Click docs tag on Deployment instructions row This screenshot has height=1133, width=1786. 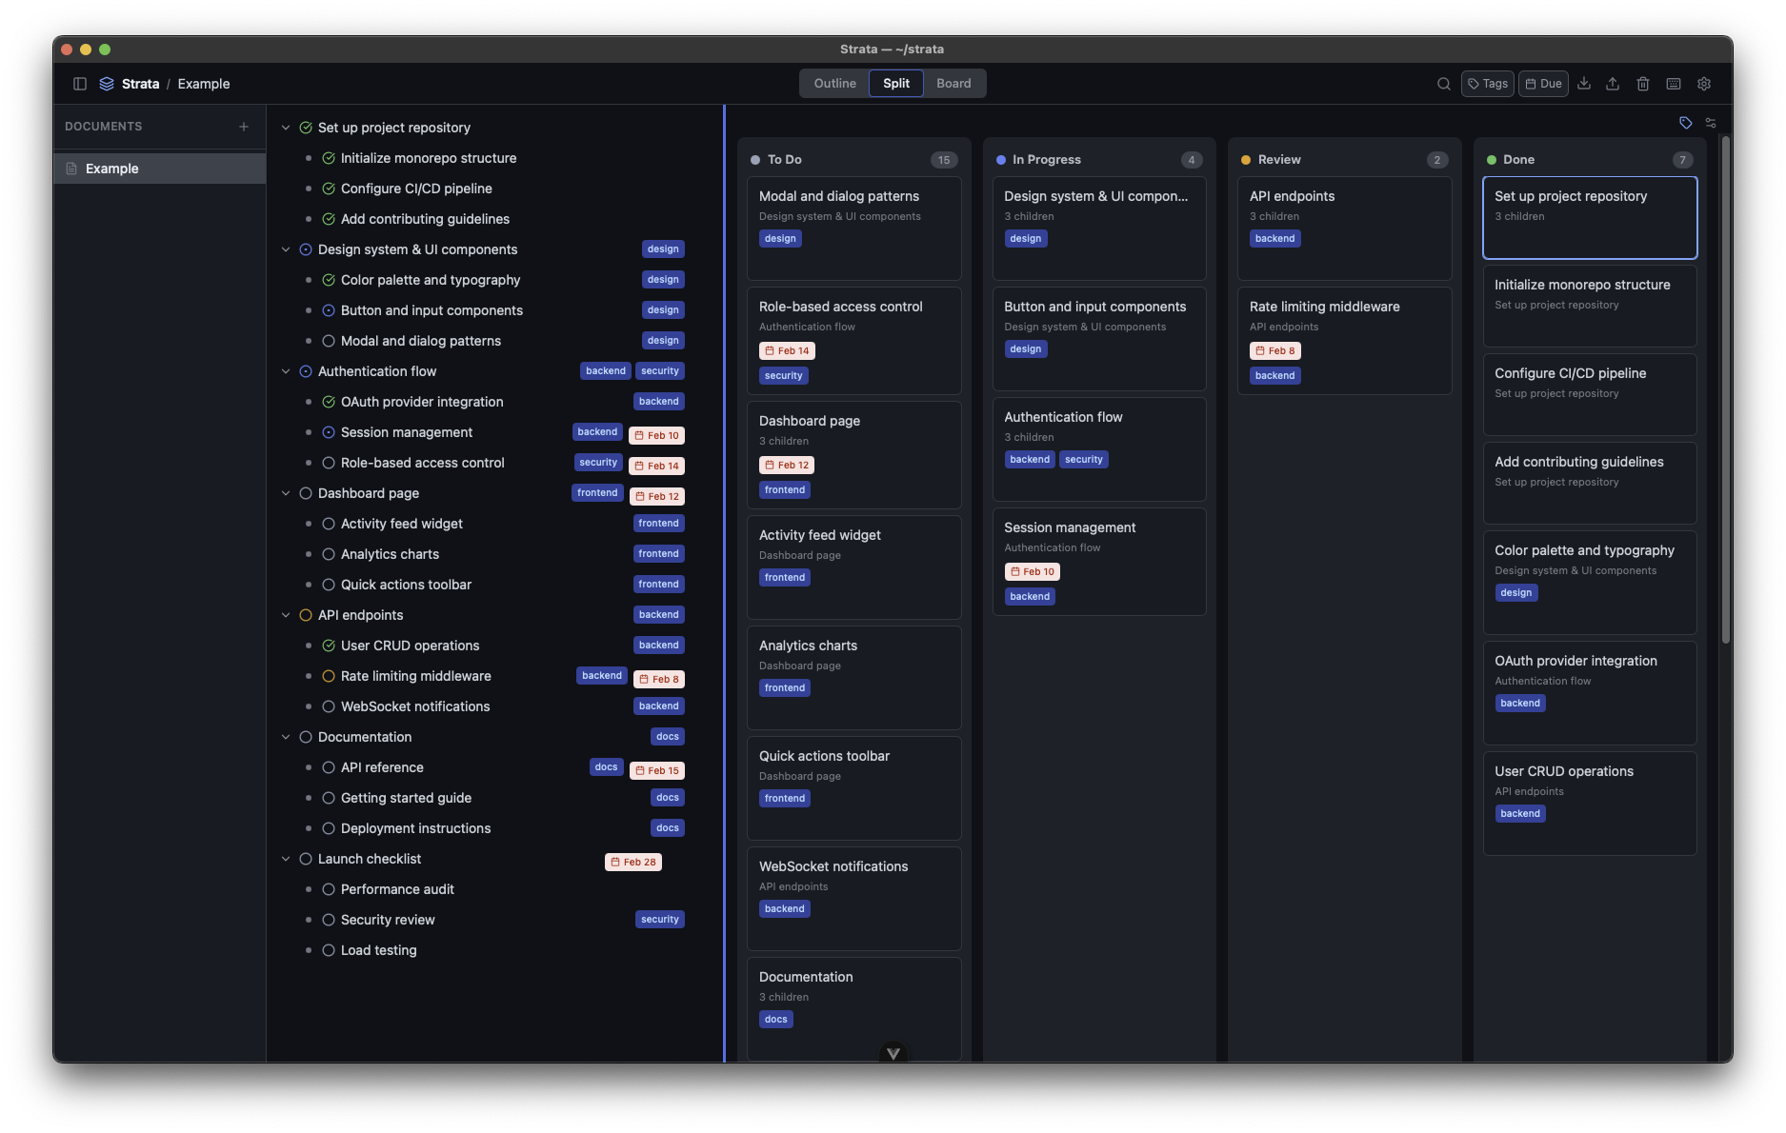(668, 828)
